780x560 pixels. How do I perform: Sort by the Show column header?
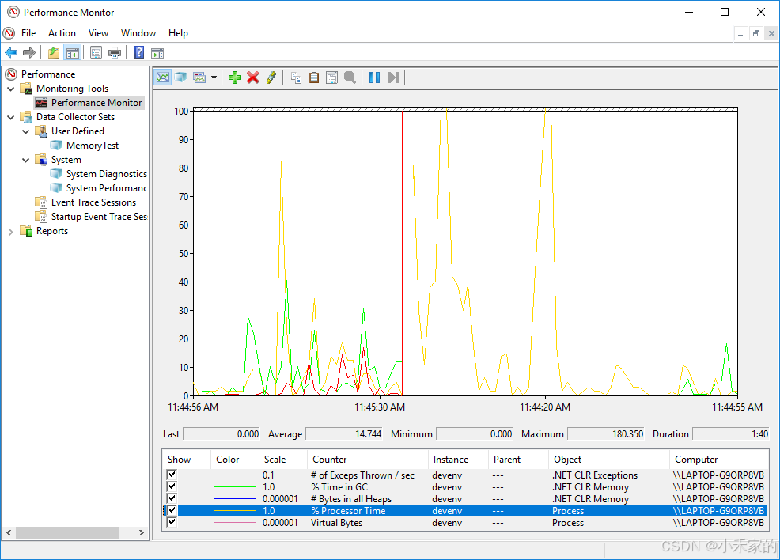pos(187,460)
